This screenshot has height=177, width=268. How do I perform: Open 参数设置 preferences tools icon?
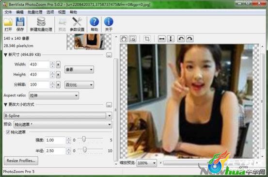click(x=77, y=21)
